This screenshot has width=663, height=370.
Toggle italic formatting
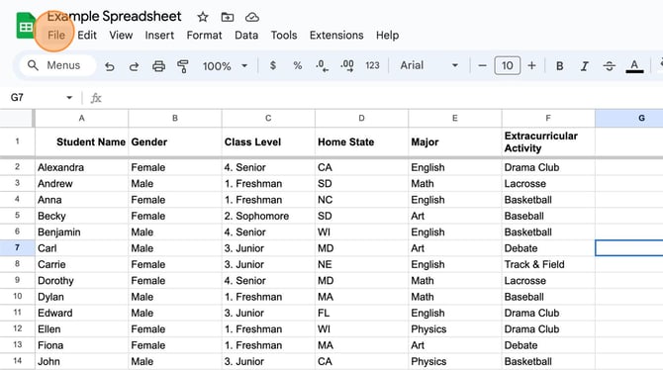point(585,66)
